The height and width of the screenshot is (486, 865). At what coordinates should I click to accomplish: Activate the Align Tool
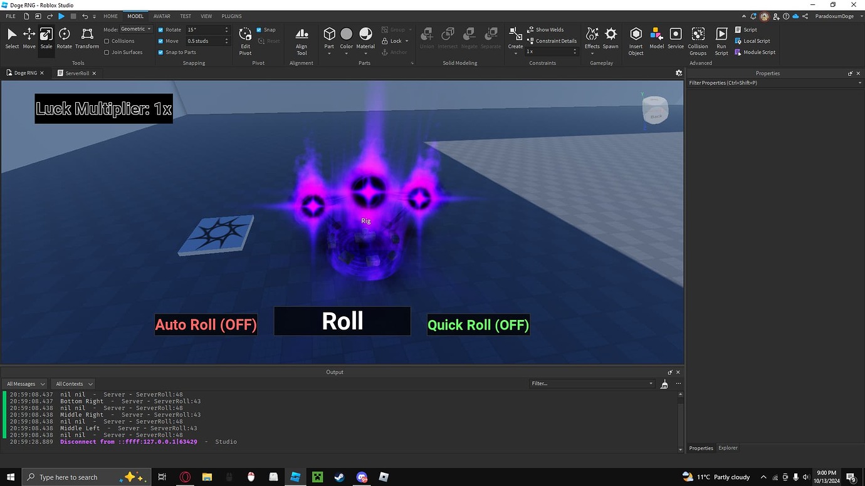coord(301,38)
